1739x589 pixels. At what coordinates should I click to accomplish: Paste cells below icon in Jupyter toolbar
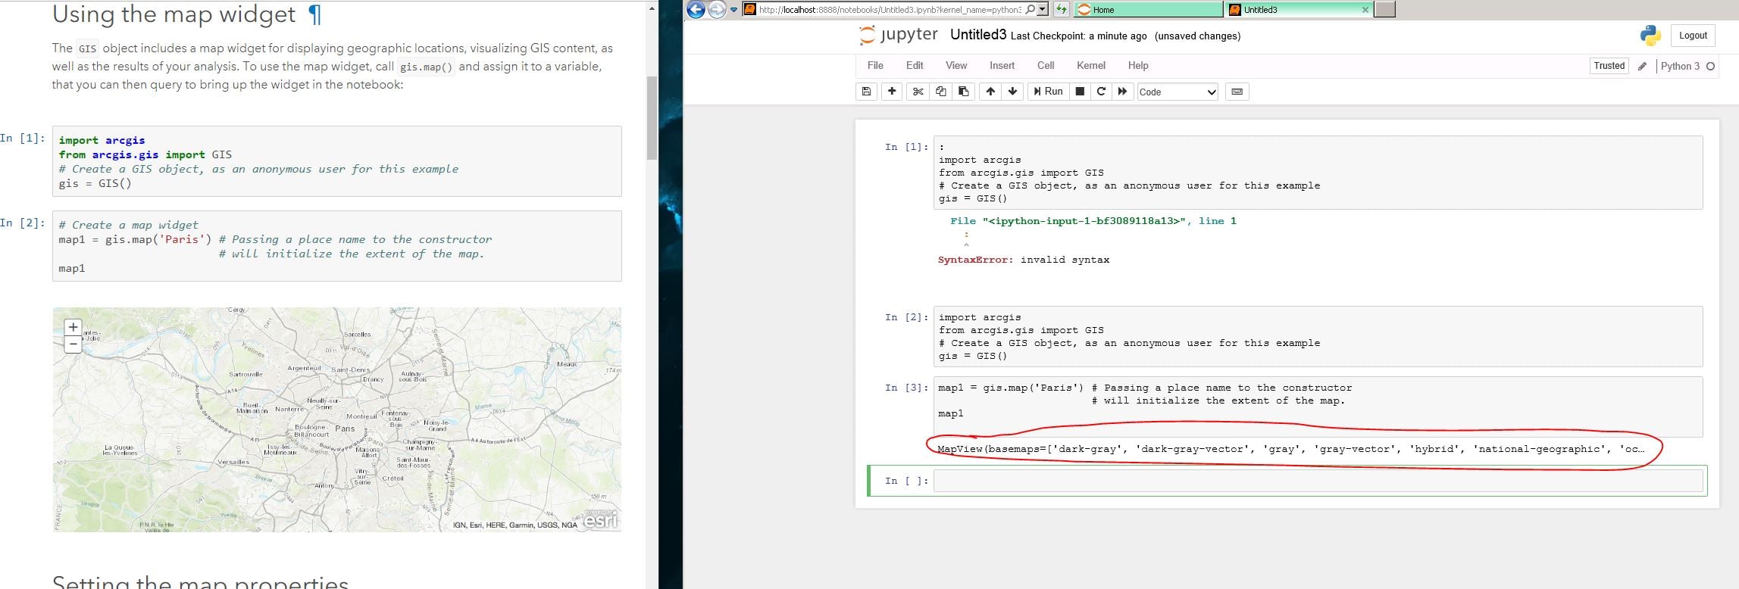coord(963,92)
